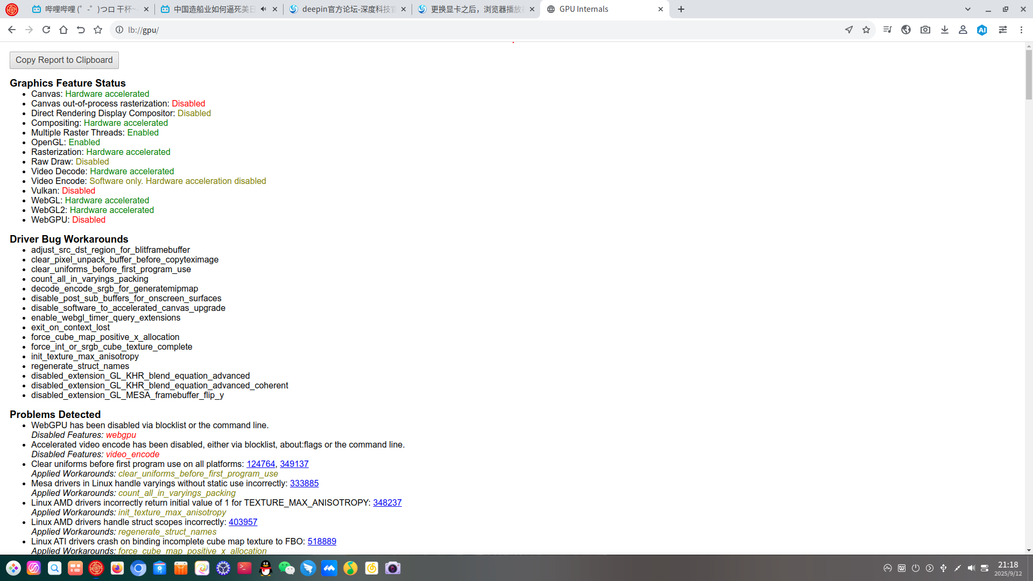Expand the tab search dropdown chevron
This screenshot has width=1033, height=581.
point(968,9)
